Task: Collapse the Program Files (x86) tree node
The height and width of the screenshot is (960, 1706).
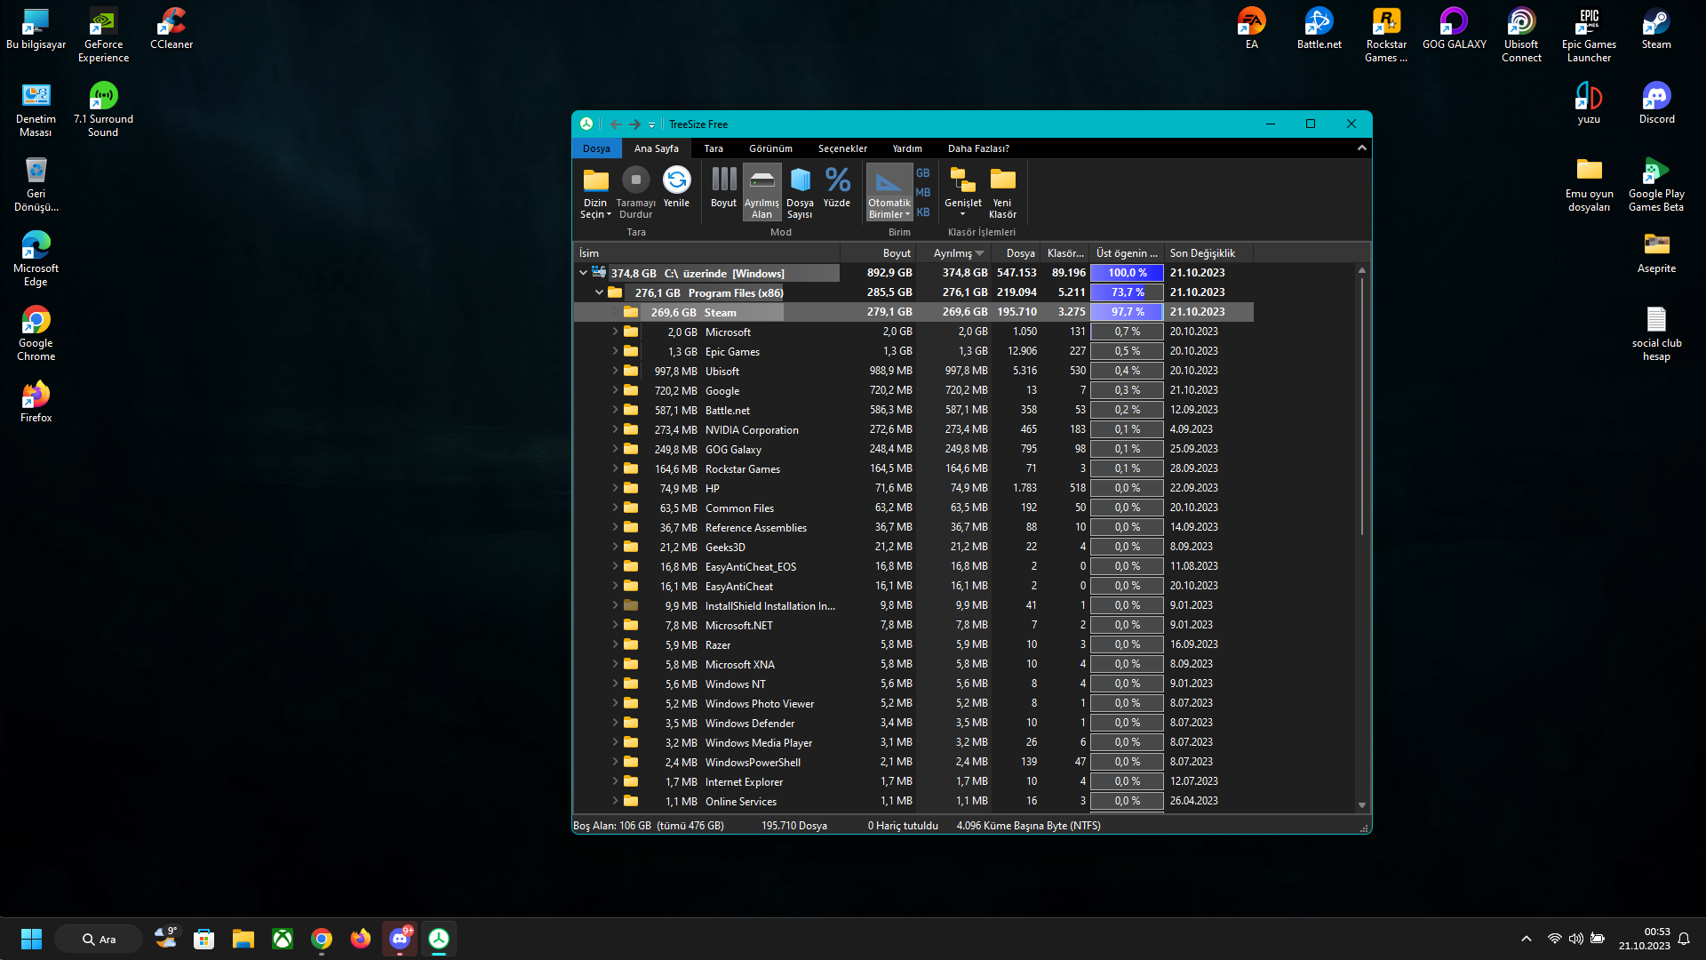Action: (599, 292)
